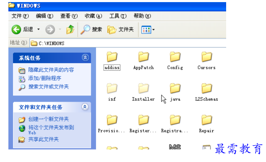The image size is (266, 162).
Task: Open the 帮助(H) menu
Action: (x=142, y=16)
